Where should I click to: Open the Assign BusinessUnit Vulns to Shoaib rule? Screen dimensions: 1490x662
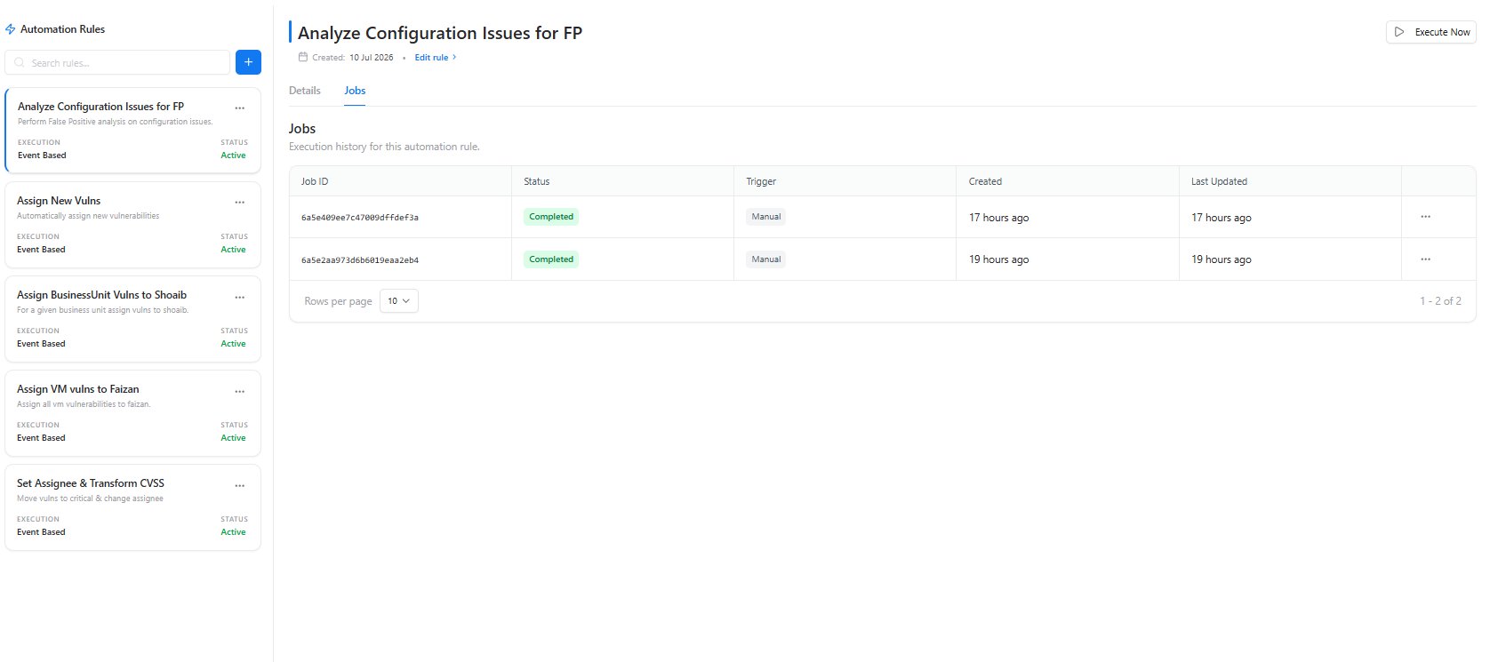point(133,319)
